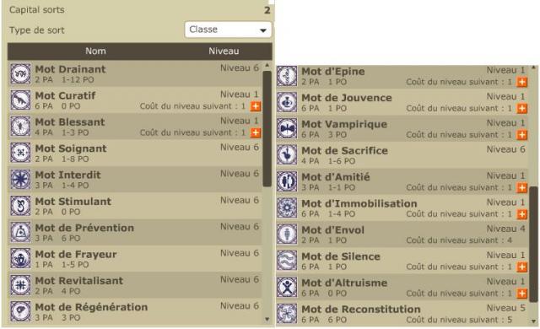Select the Mot de Silence wave icon
This screenshot has height=329, width=540.
287,261
